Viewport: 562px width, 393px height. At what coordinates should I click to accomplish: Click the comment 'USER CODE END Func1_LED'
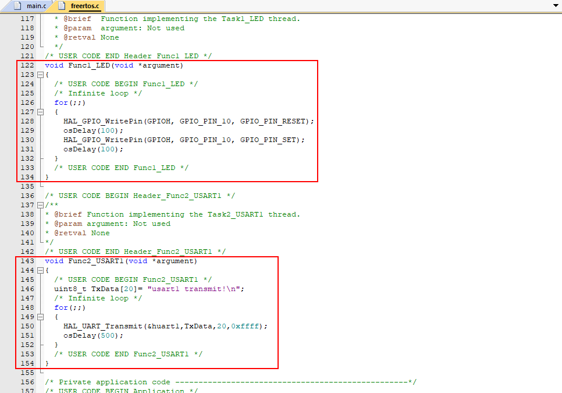coord(121,168)
